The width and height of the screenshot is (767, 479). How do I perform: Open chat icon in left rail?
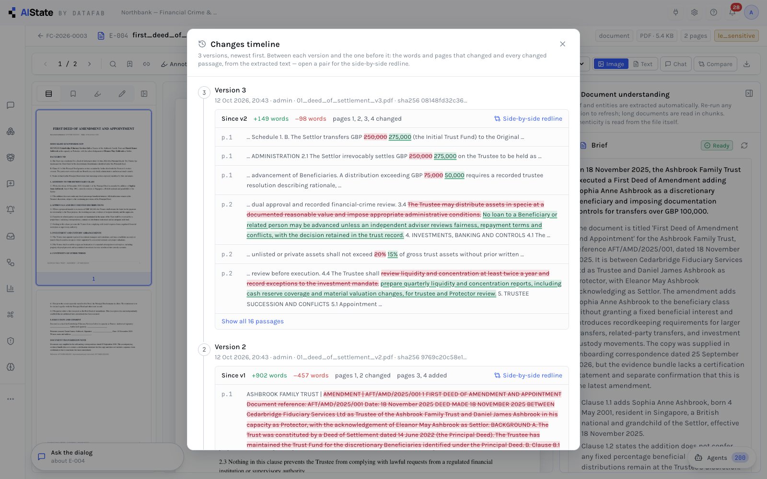(x=11, y=105)
